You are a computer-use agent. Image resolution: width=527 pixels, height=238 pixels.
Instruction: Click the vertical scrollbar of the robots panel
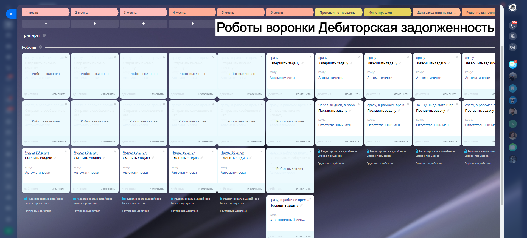point(502,125)
